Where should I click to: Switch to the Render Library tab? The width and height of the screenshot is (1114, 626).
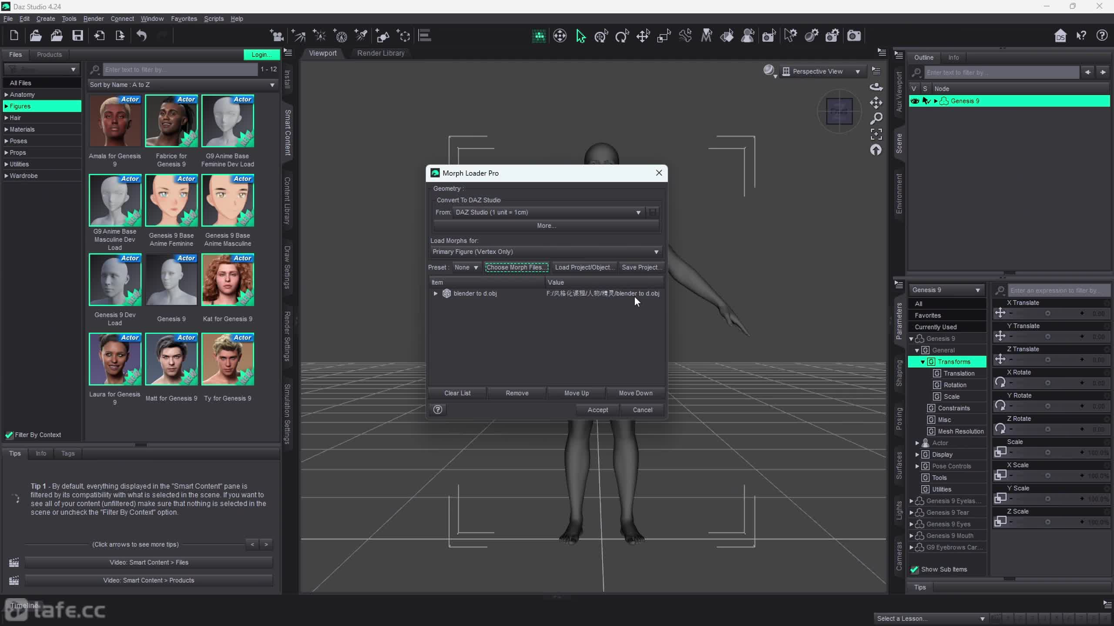pyautogui.click(x=380, y=53)
